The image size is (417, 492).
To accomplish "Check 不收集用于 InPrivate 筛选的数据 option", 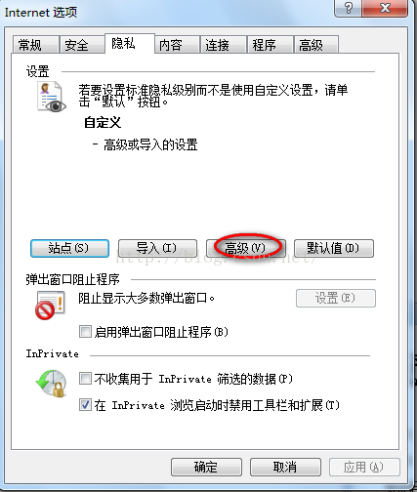I will [x=85, y=379].
